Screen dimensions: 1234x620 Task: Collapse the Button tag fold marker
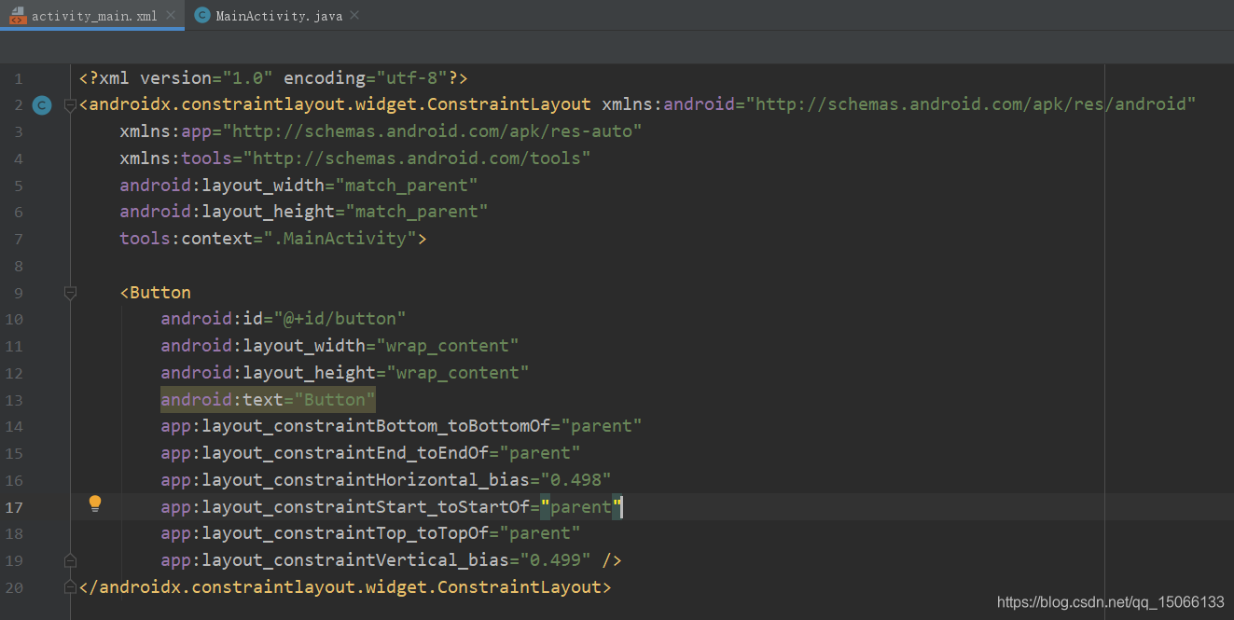70,293
